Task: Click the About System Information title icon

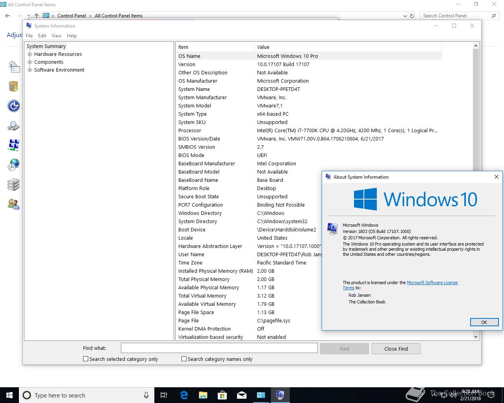Action: [x=328, y=177]
